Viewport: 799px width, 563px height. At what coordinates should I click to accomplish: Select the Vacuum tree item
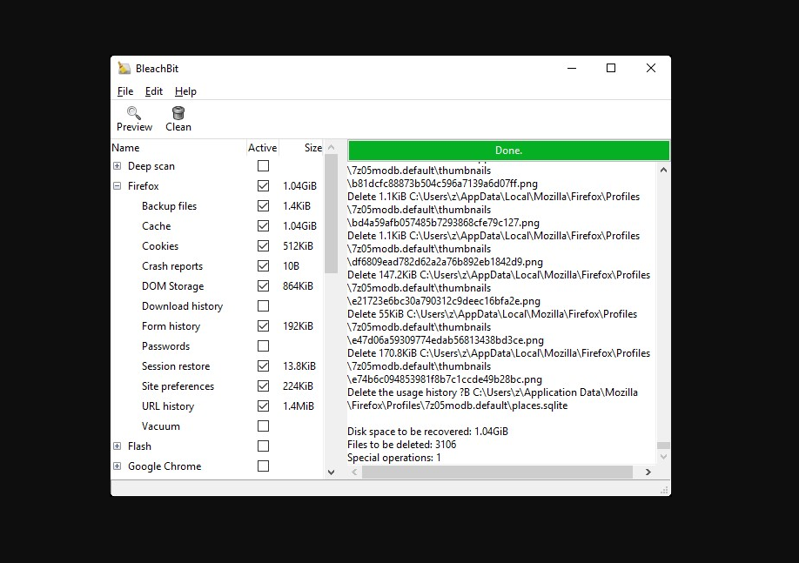(x=161, y=426)
